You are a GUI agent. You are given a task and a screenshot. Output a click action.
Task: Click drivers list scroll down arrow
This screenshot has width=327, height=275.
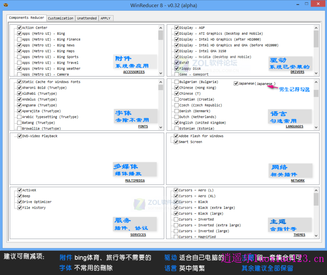coord(316,73)
